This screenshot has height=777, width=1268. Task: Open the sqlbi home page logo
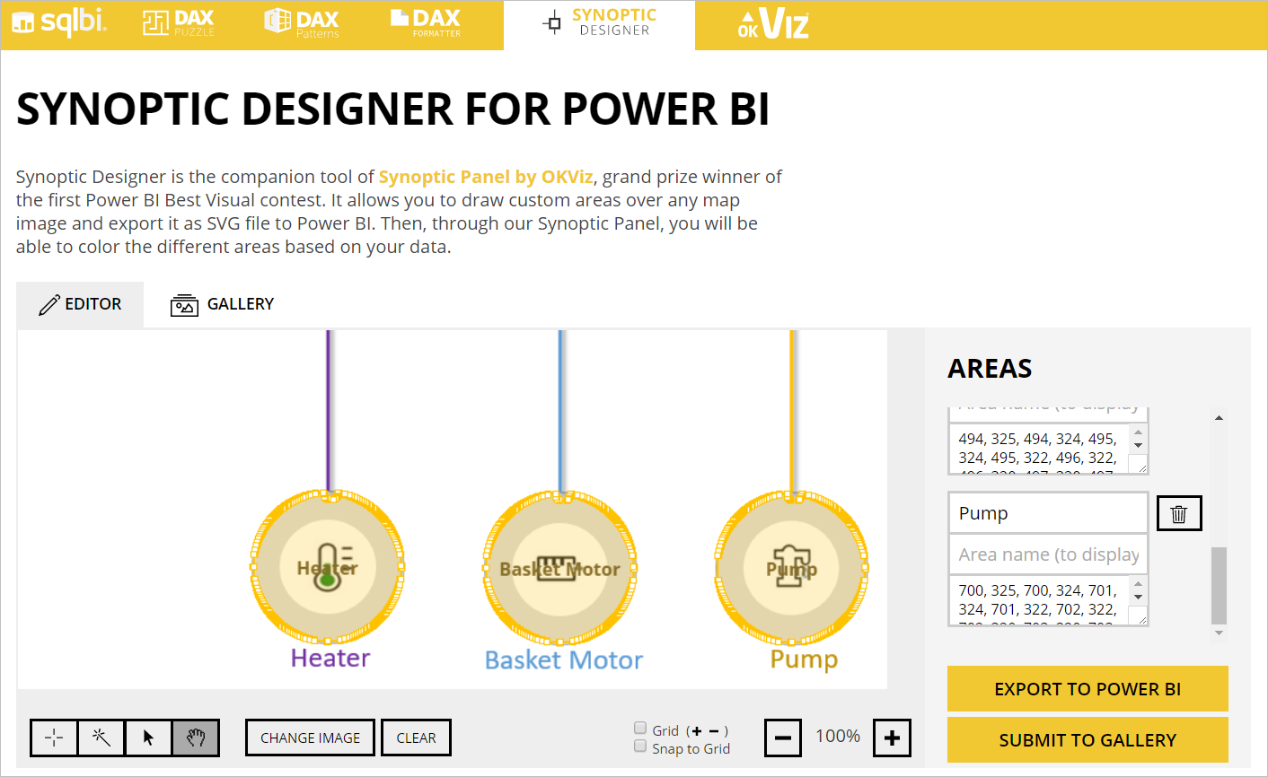tap(59, 23)
